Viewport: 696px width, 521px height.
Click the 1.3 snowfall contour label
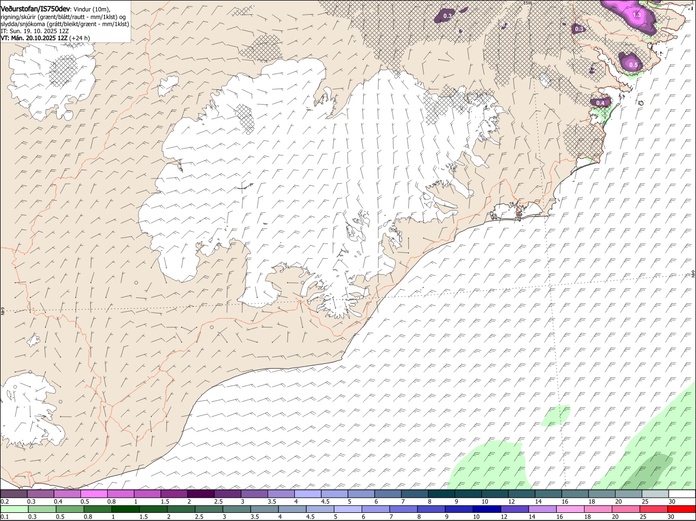637,15
